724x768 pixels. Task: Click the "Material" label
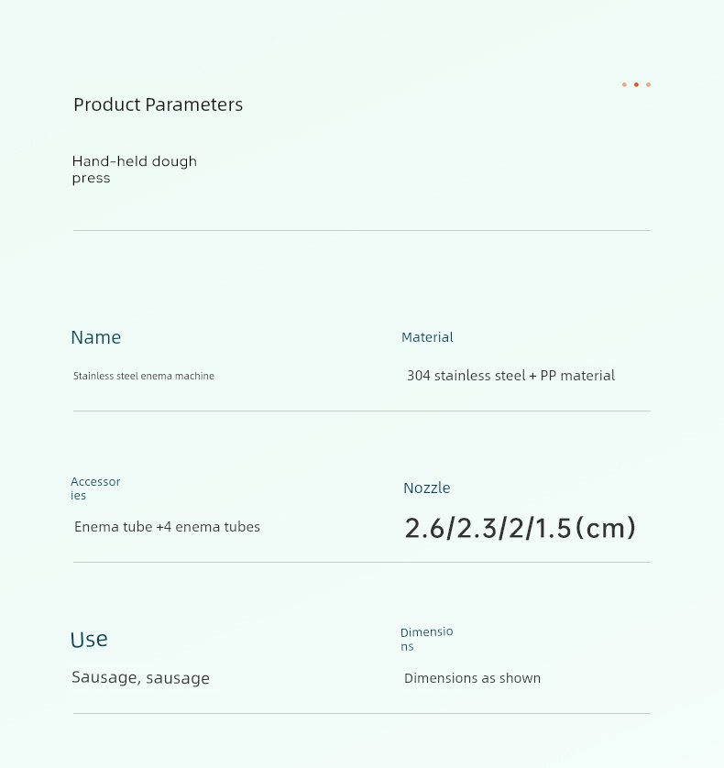point(427,337)
